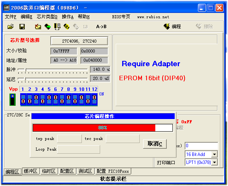Toggle DIP switch number 1
Viewport: 228px width, 186px height.
[23, 99]
